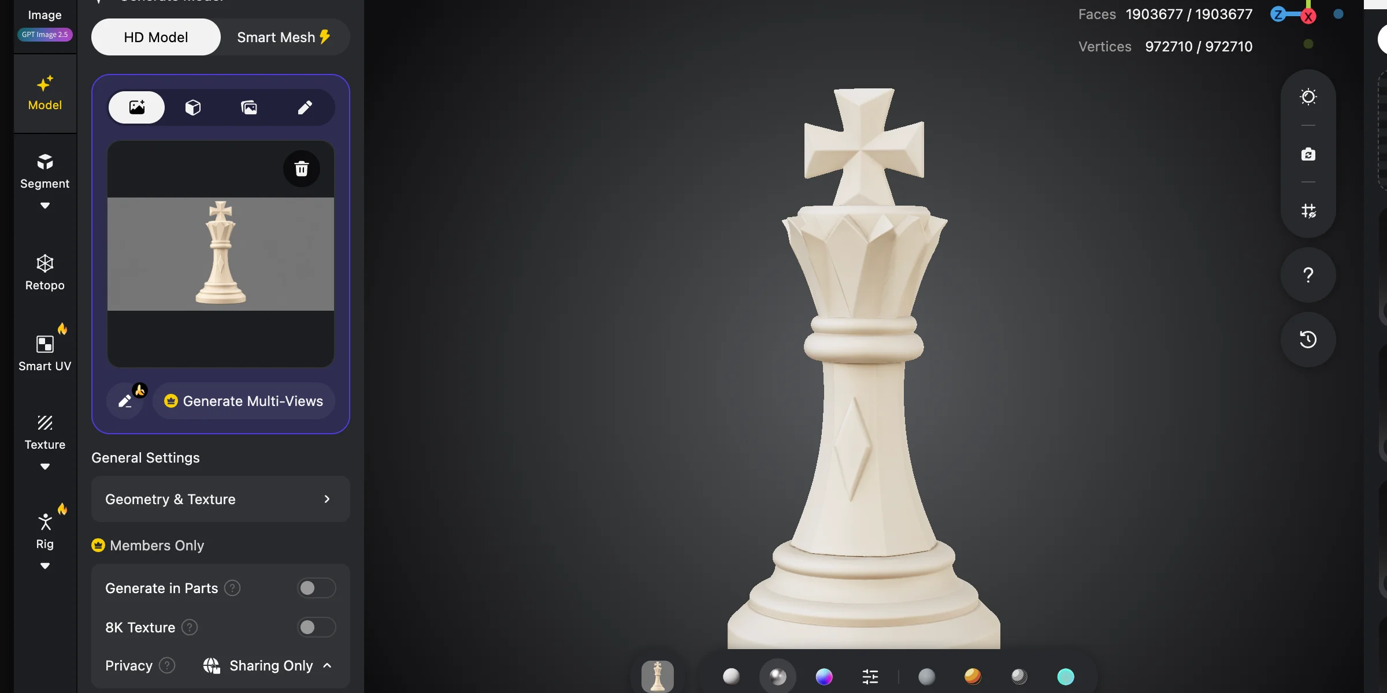Screen dimensions: 1387x693
Task: Expand the Rig submenu arrow
Action: click(45, 566)
